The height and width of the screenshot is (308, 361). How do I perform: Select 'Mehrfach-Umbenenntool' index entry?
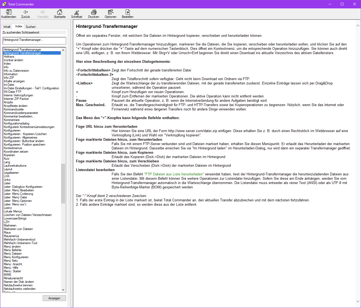coord(19,240)
